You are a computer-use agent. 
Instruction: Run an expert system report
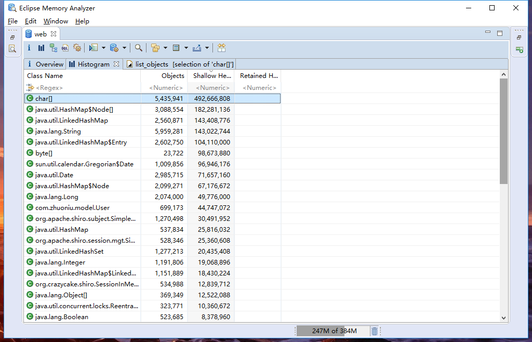coord(94,48)
